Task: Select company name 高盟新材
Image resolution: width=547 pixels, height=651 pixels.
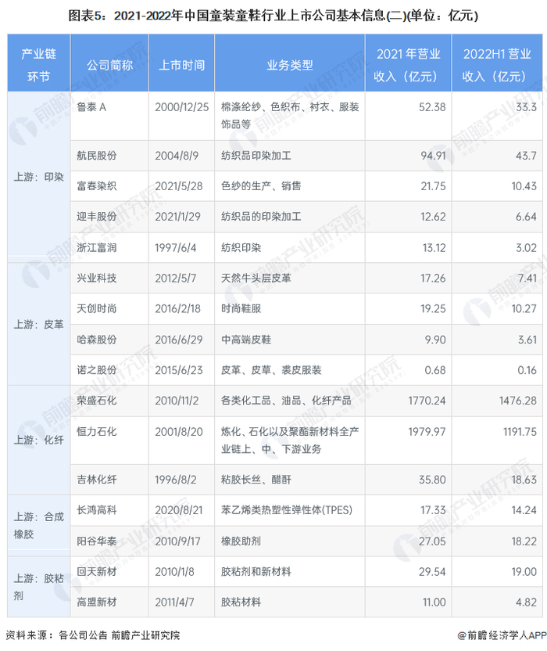Action: pos(97,602)
